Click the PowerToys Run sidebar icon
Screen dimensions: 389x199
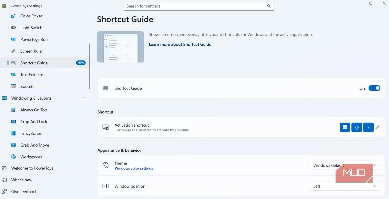coord(13,39)
